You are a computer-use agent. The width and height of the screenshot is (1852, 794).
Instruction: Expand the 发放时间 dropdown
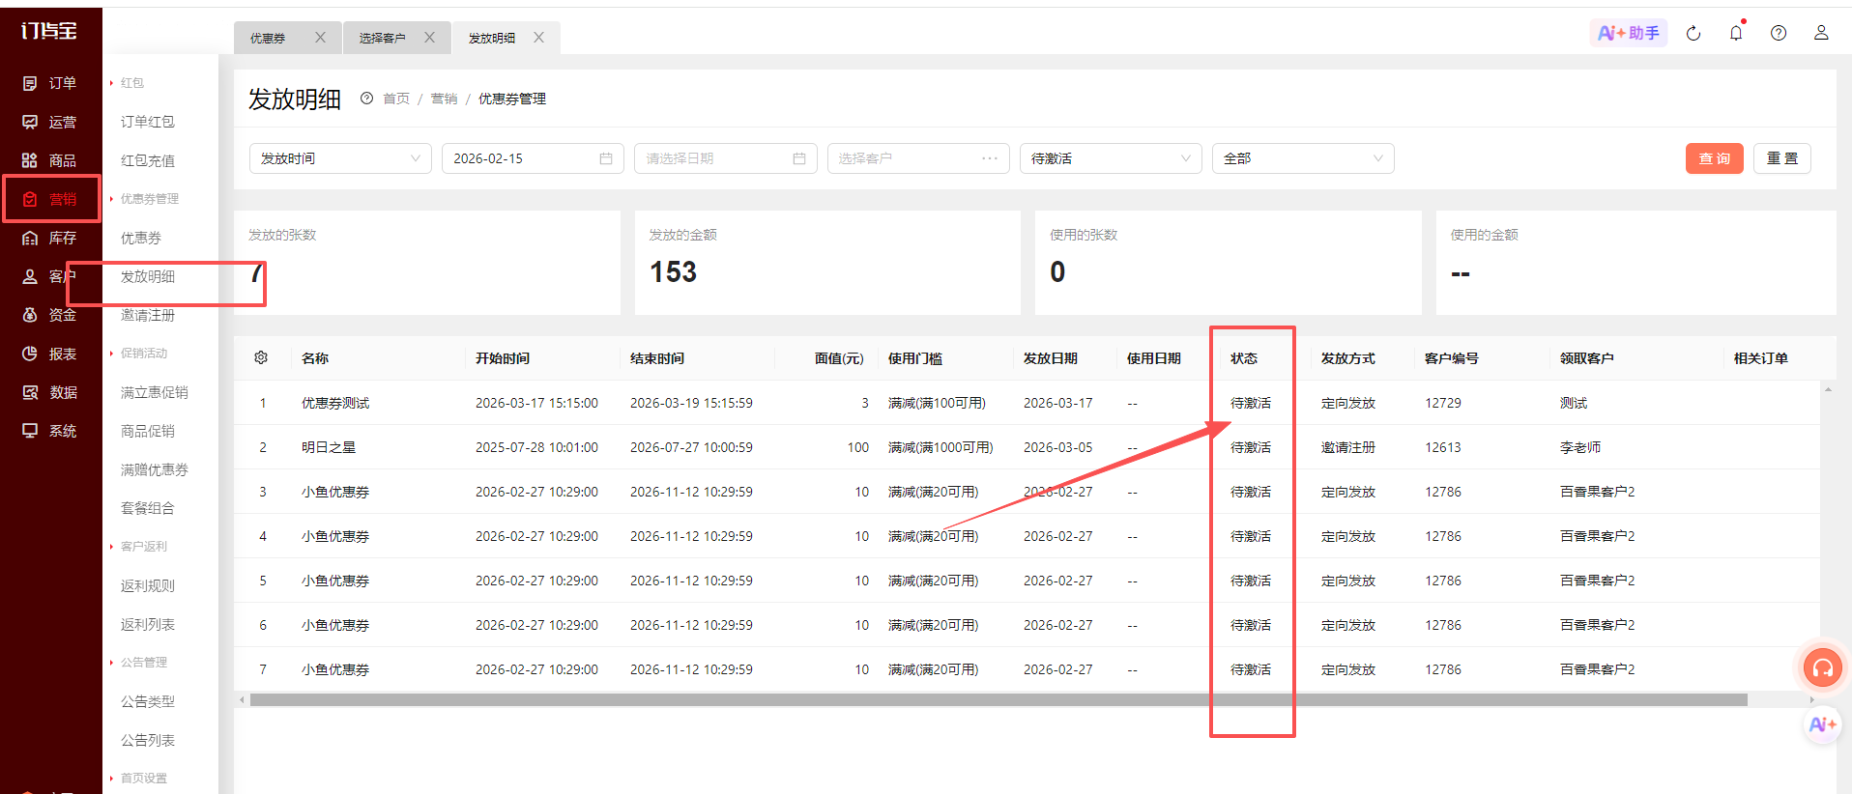click(x=340, y=158)
